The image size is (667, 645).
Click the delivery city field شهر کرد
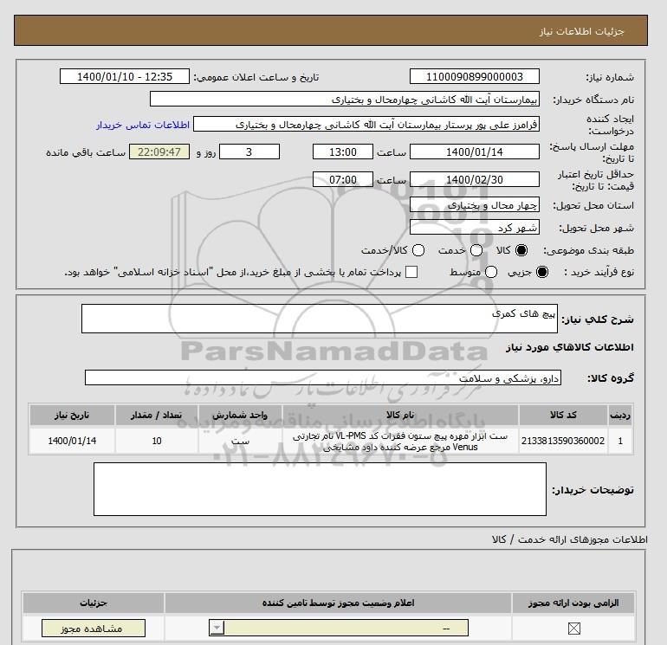[475, 228]
